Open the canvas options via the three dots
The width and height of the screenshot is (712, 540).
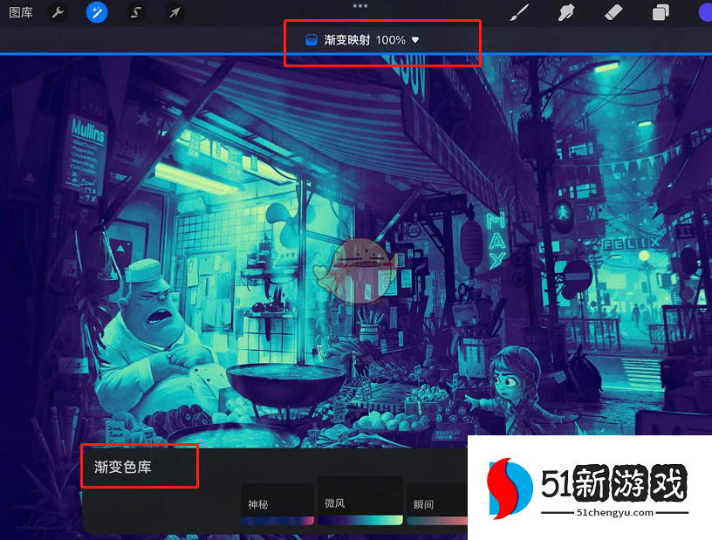pos(359,5)
